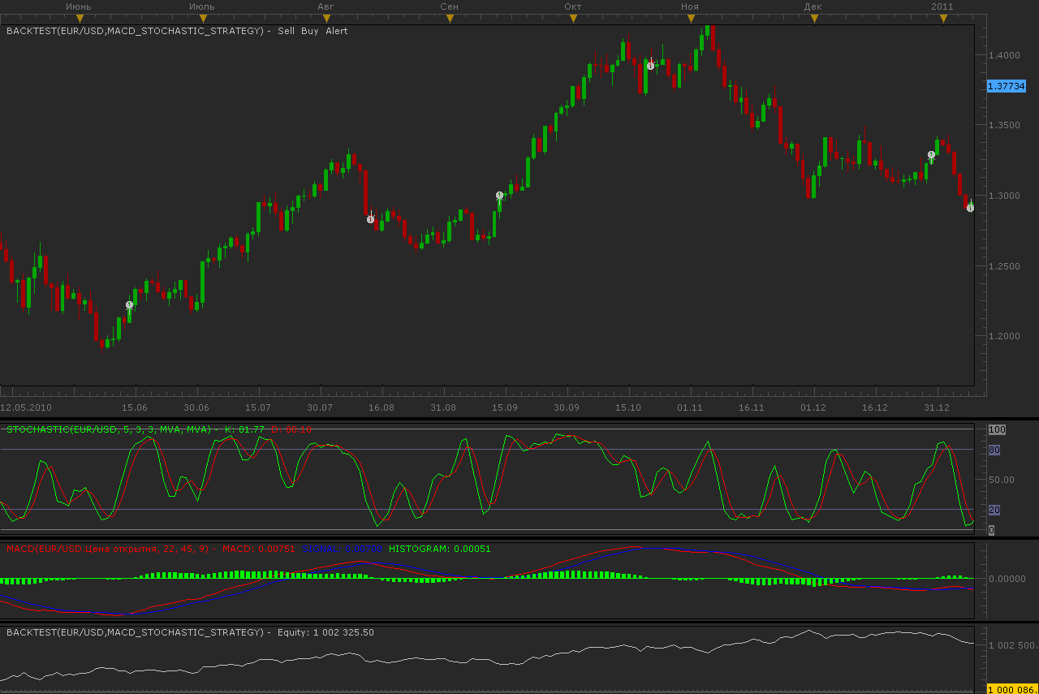
Task: Click the 1.3000 price axis label
Action: point(1005,196)
